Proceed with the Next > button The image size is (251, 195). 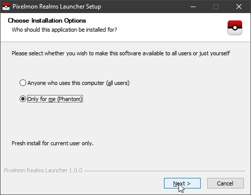182,183
